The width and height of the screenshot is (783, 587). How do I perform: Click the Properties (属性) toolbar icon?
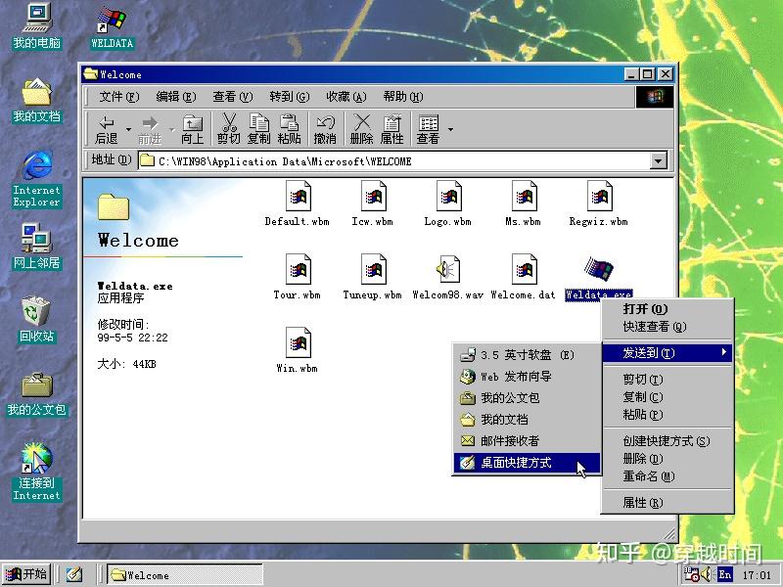point(392,129)
